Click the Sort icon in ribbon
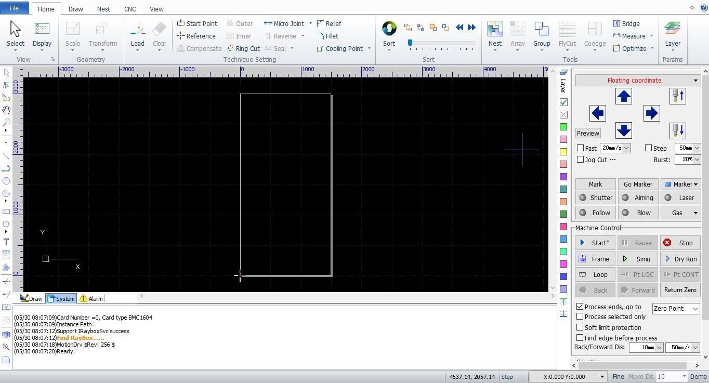 (x=389, y=28)
